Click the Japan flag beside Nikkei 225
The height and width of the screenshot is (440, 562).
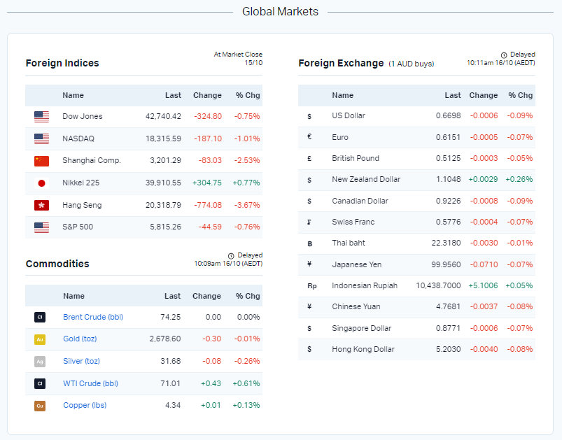(41, 183)
